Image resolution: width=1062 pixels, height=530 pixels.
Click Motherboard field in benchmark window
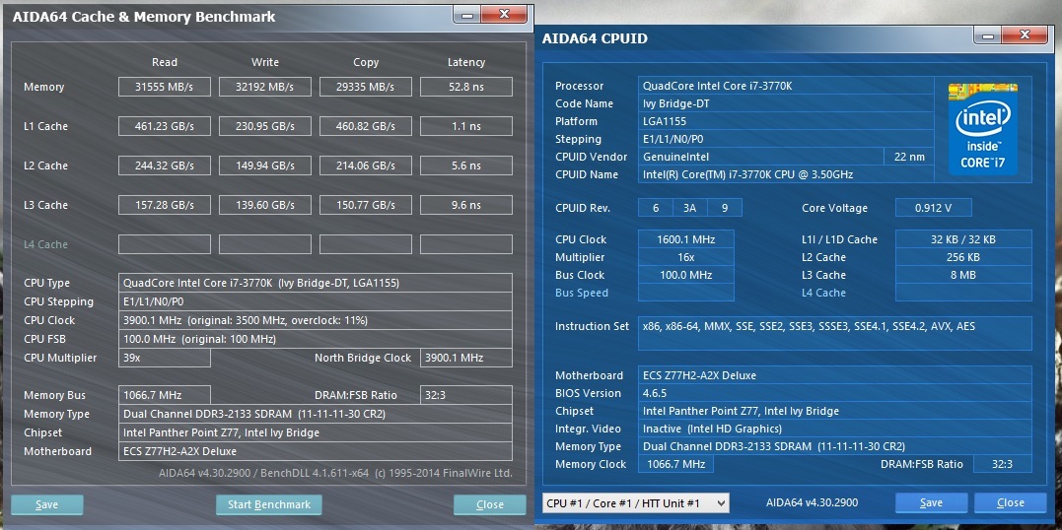coord(315,451)
